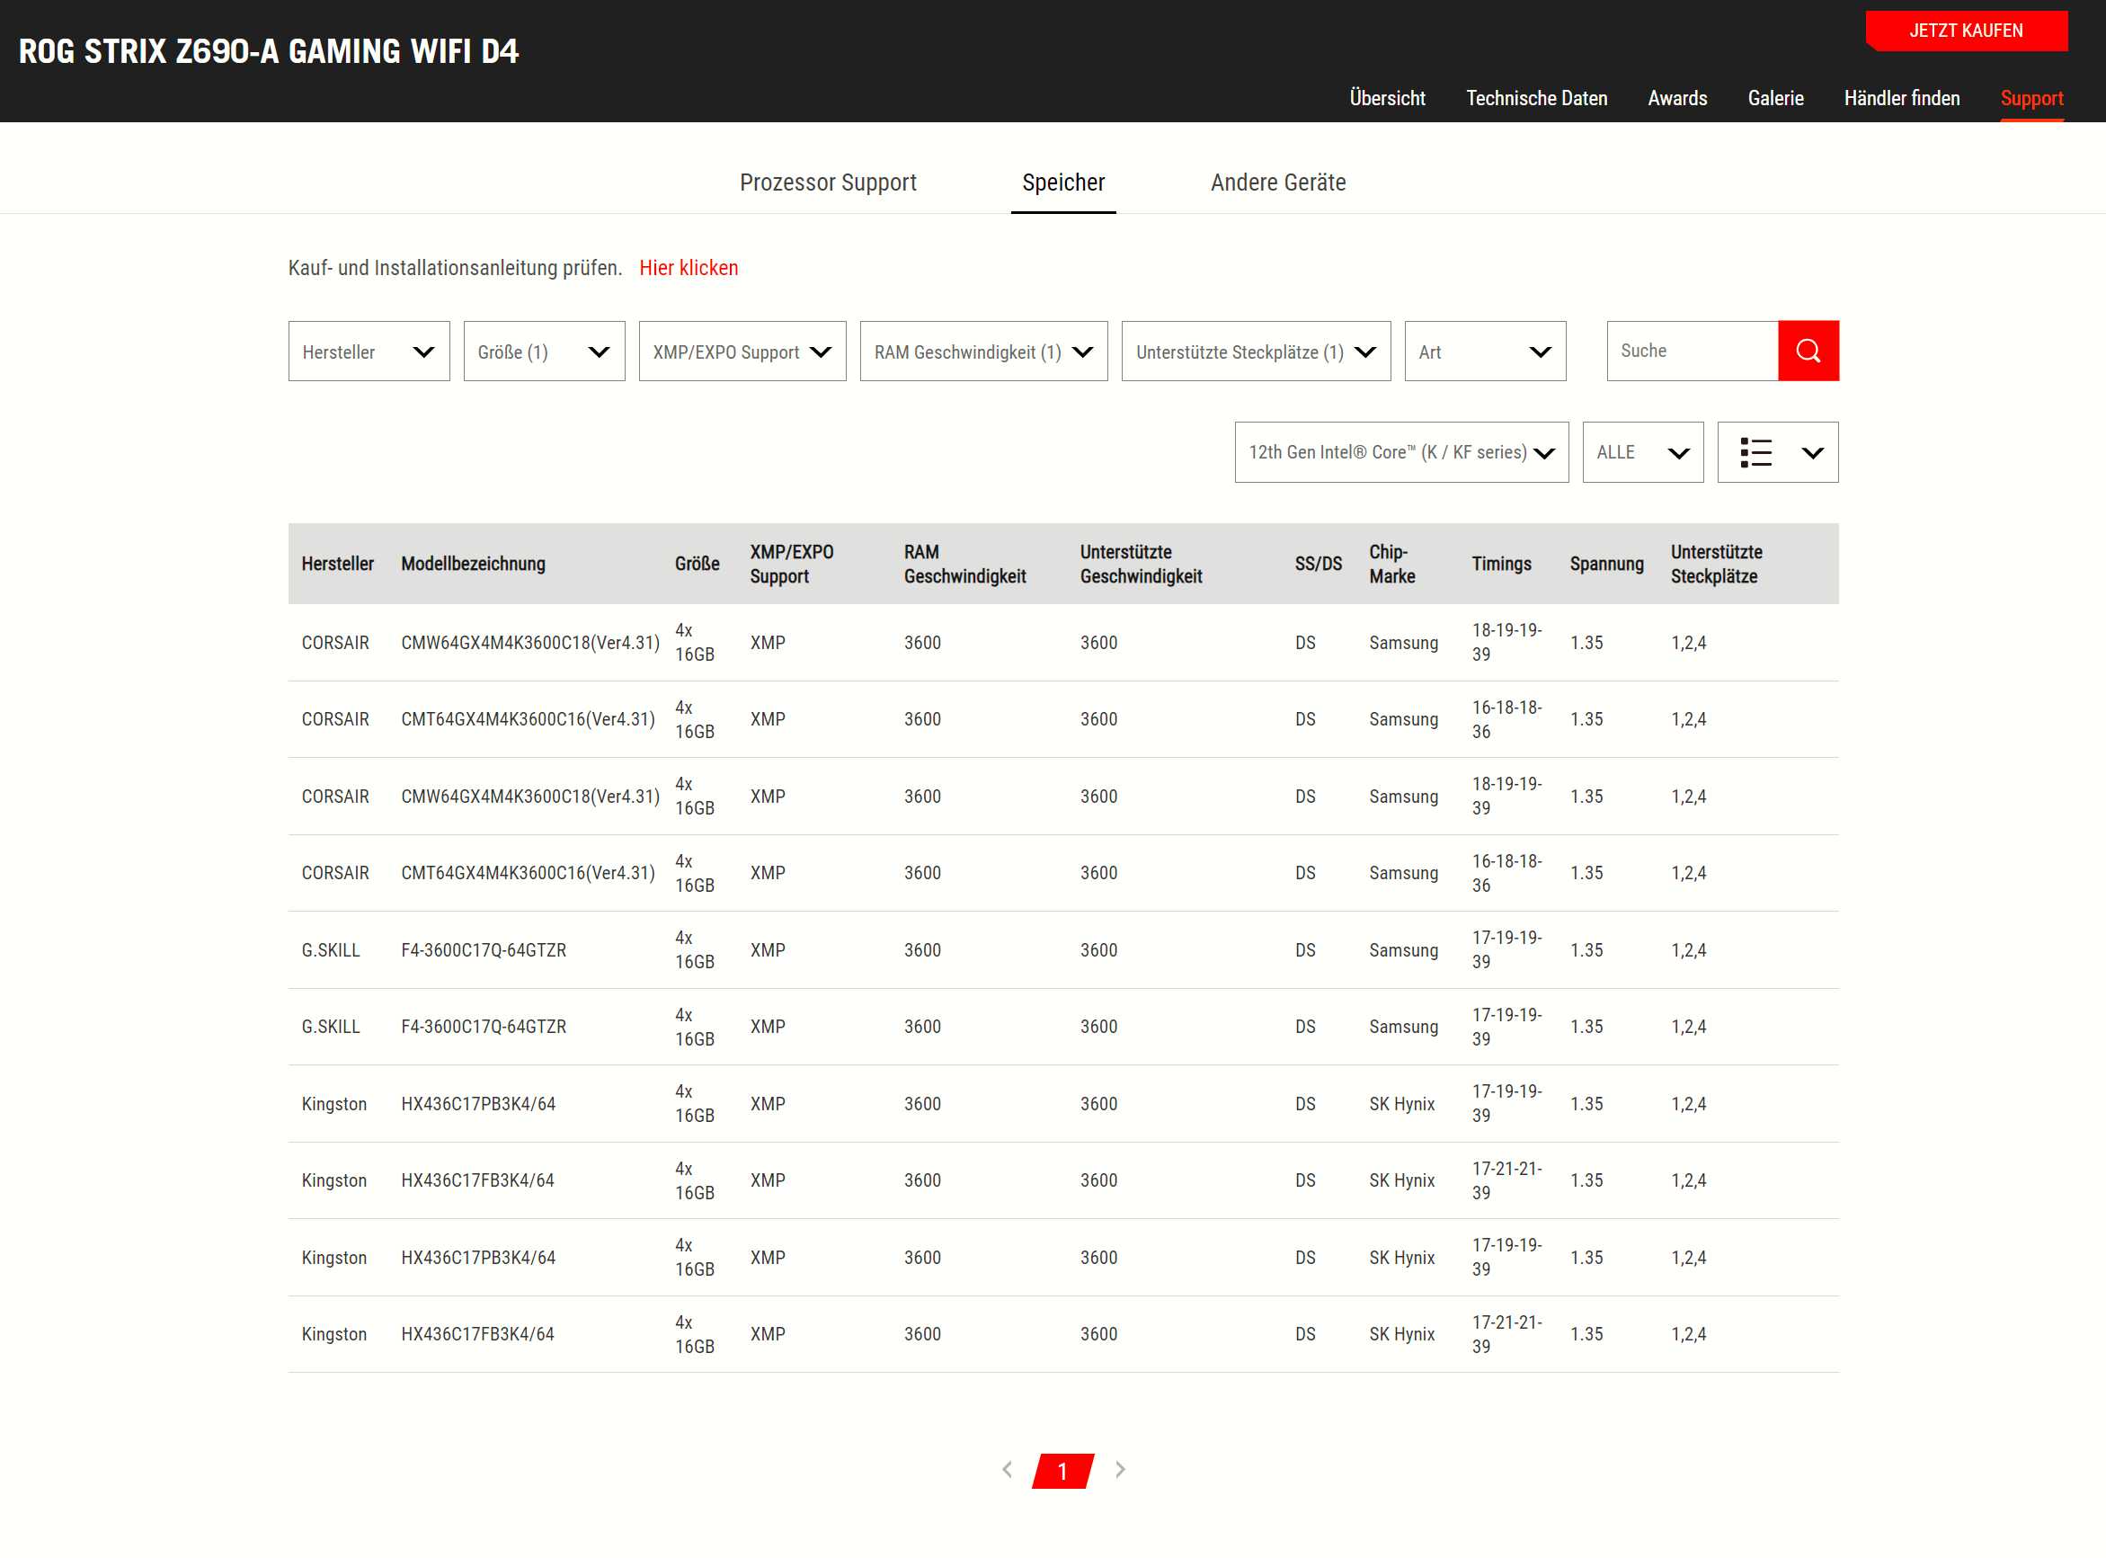Open the list view layout selector
The height and width of the screenshot is (1558, 2106).
[1777, 453]
